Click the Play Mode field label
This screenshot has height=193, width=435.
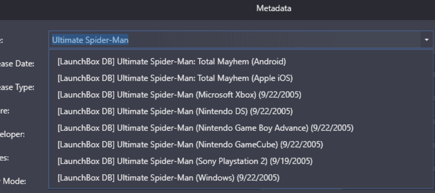pyautogui.click(x=13, y=181)
